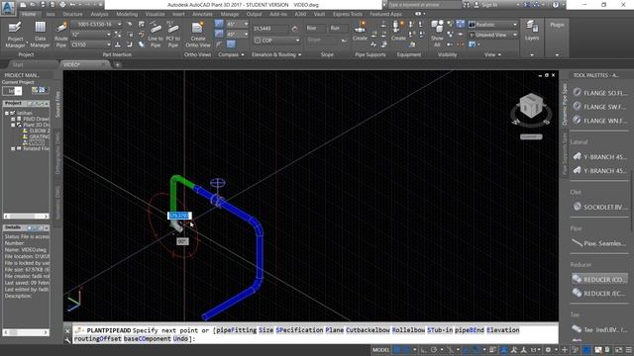Toggle polar tracking in status bar
Viewport: 634px width, 356px height.
(434, 349)
